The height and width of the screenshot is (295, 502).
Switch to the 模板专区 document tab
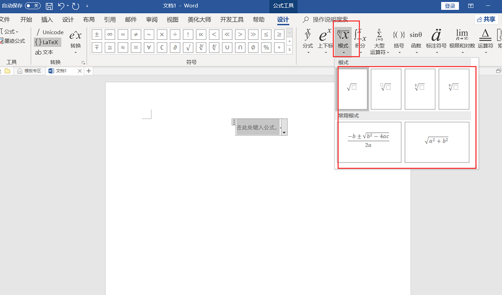pyautogui.click(x=29, y=71)
